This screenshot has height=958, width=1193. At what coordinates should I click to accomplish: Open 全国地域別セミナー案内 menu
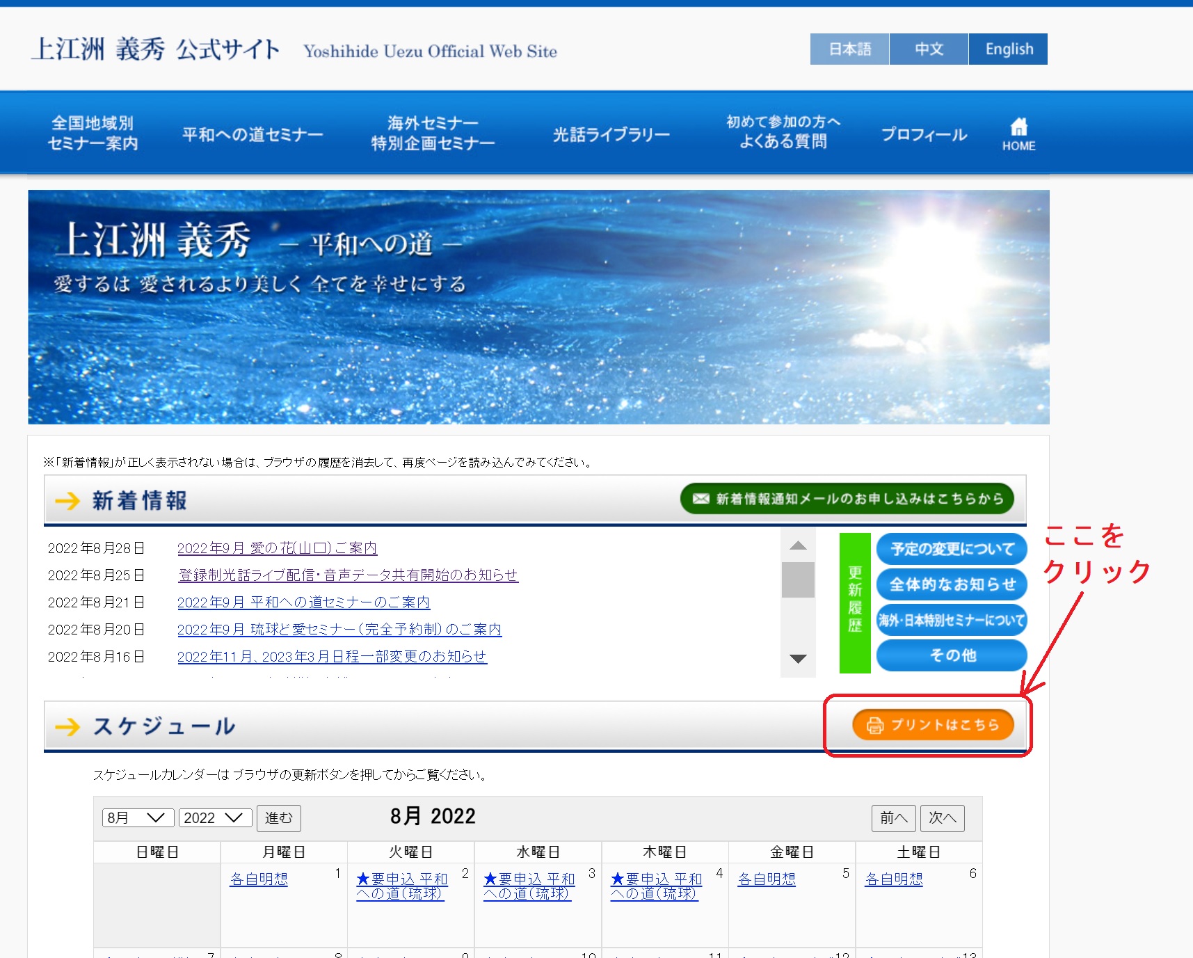point(93,133)
